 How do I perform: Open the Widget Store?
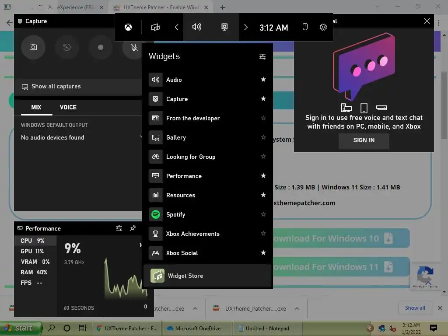point(207,276)
